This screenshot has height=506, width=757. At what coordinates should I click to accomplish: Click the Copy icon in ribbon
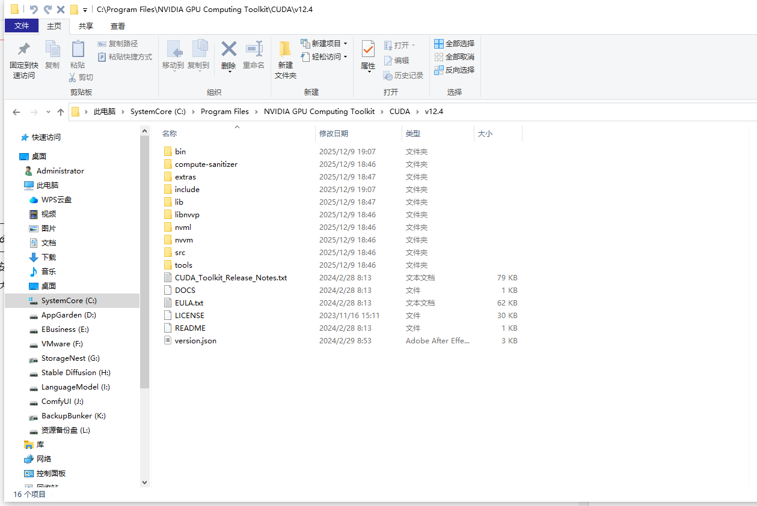[x=52, y=50]
